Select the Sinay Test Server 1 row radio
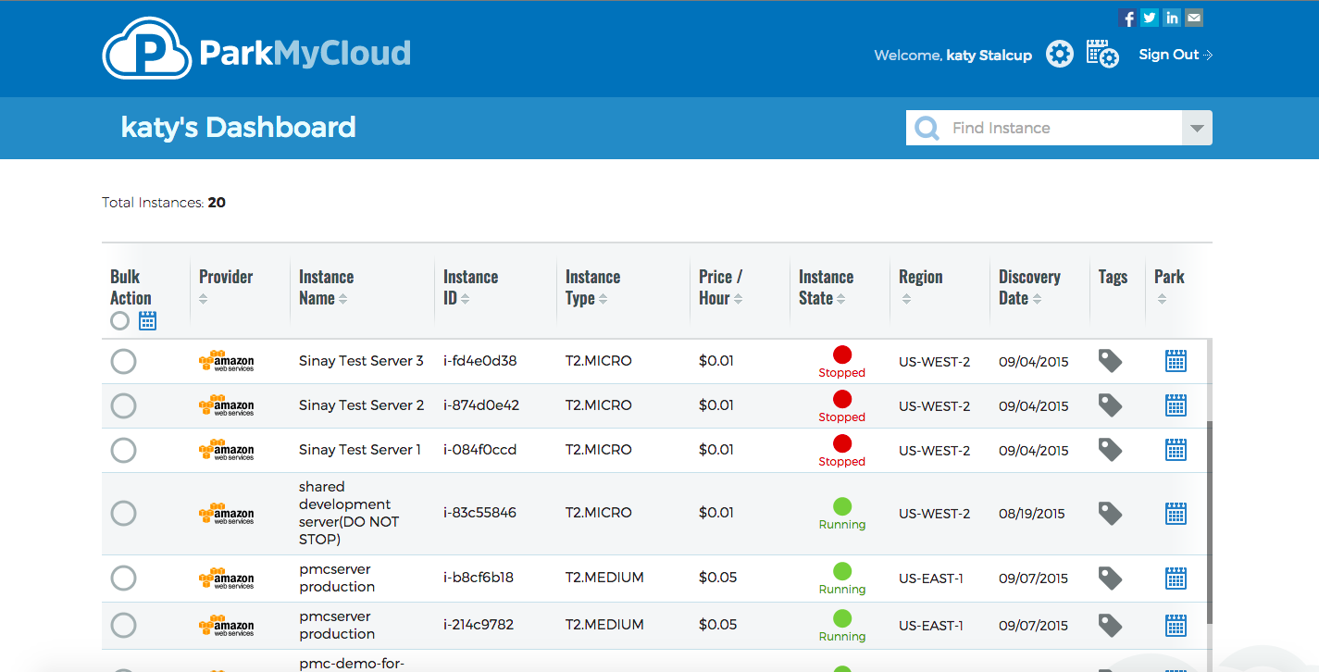Screen dimensions: 1319x672 click(123, 450)
